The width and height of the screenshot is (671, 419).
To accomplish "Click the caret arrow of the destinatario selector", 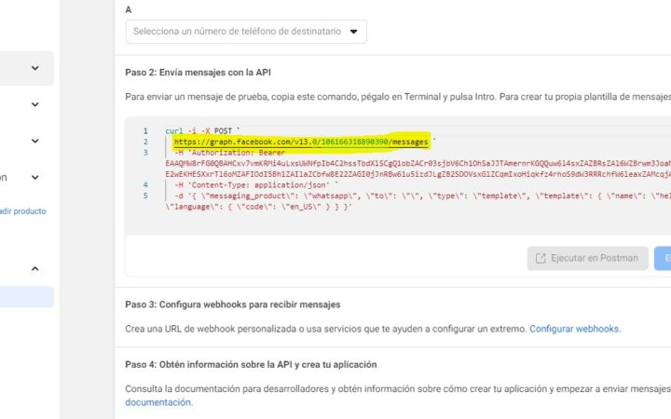I will coord(353,32).
